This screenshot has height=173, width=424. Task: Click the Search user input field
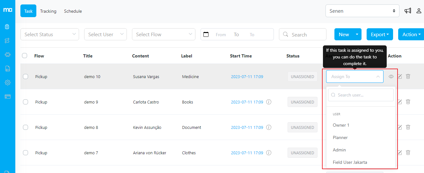point(361,95)
